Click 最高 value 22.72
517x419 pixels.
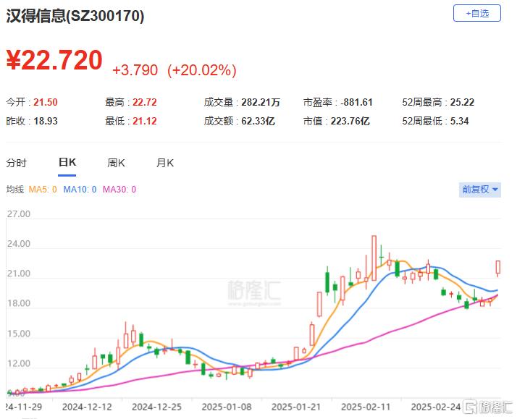coord(145,102)
